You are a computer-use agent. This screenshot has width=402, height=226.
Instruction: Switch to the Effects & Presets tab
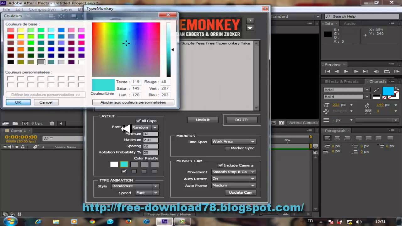click(342, 81)
